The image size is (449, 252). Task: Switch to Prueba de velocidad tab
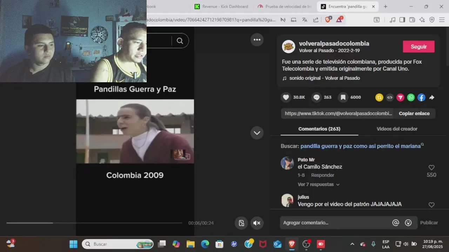point(285,6)
